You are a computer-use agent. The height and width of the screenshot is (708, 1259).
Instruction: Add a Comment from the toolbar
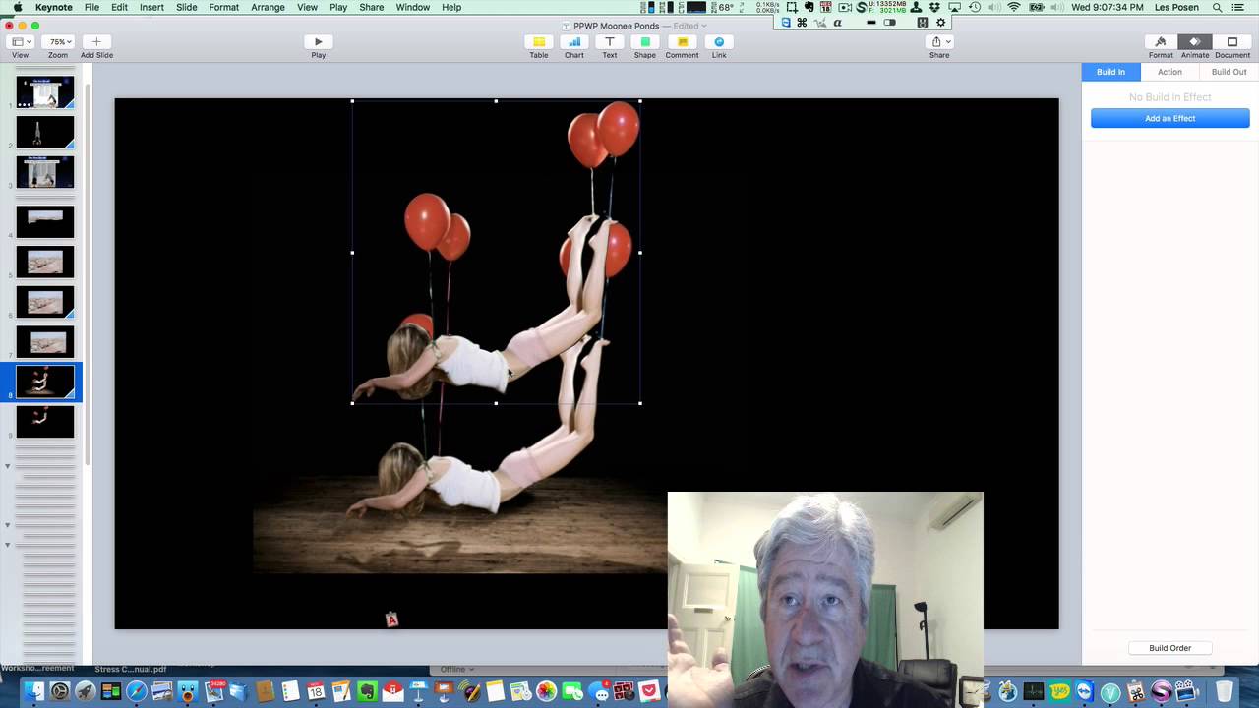click(x=682, y=42)
